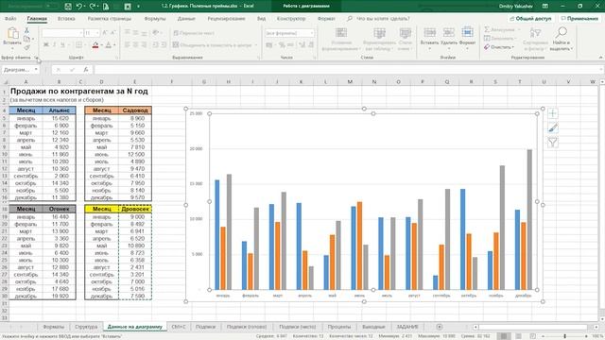Click the red font color icon
605x340 pixels.
pyautogui.click(x=95, y=45)
